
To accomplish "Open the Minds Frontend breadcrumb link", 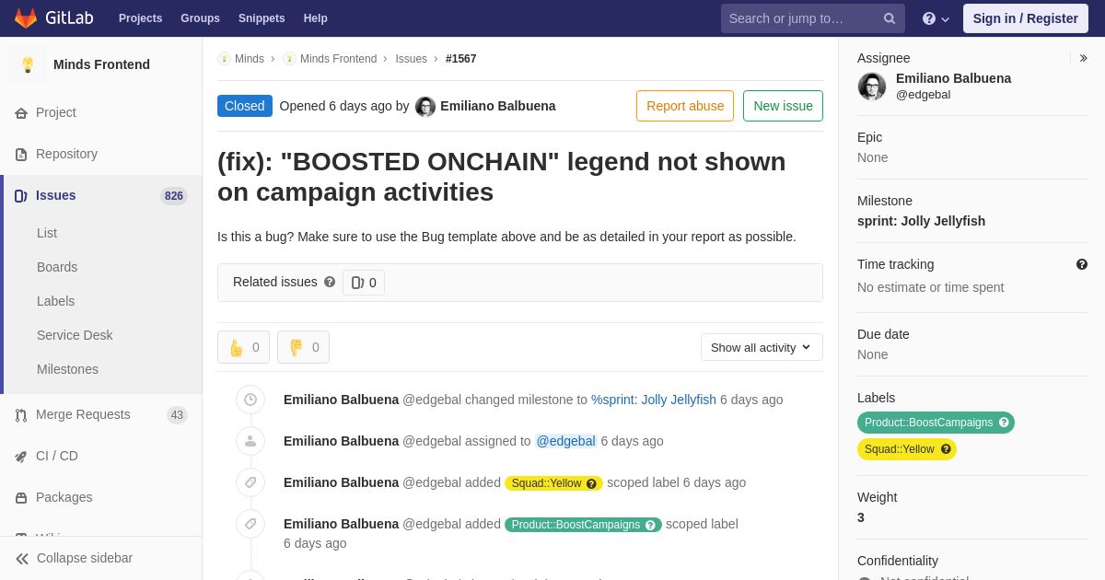I will click(x=338, y=59).
